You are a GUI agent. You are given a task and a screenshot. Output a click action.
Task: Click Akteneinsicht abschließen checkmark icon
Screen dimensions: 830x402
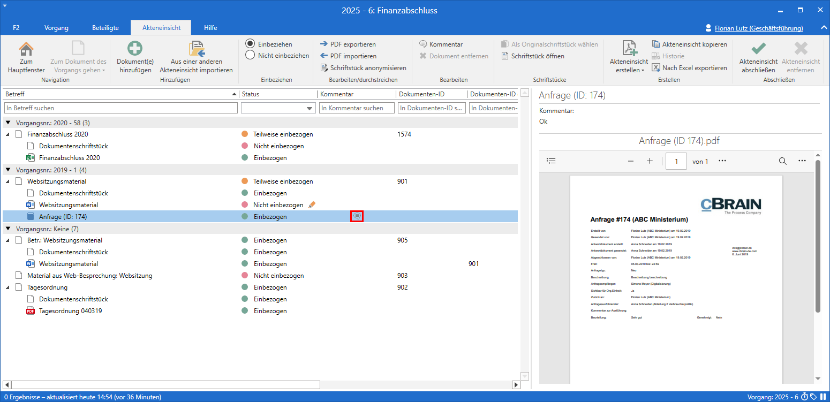click(758, 49)
